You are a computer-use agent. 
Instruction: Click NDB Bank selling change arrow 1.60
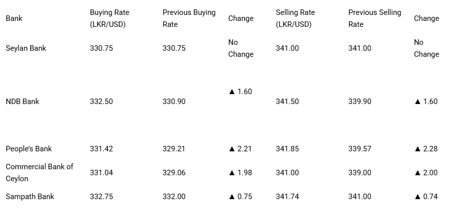tap(426, 102)
